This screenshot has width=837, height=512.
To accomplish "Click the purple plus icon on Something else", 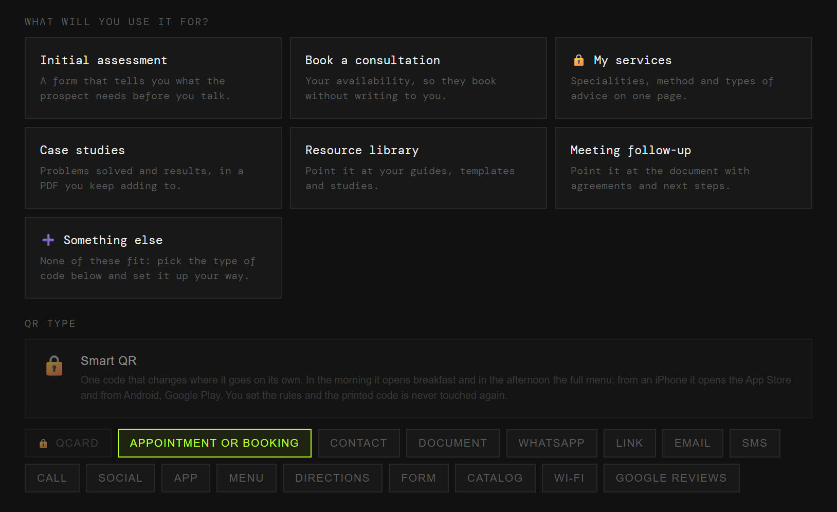I will (48, 240).
